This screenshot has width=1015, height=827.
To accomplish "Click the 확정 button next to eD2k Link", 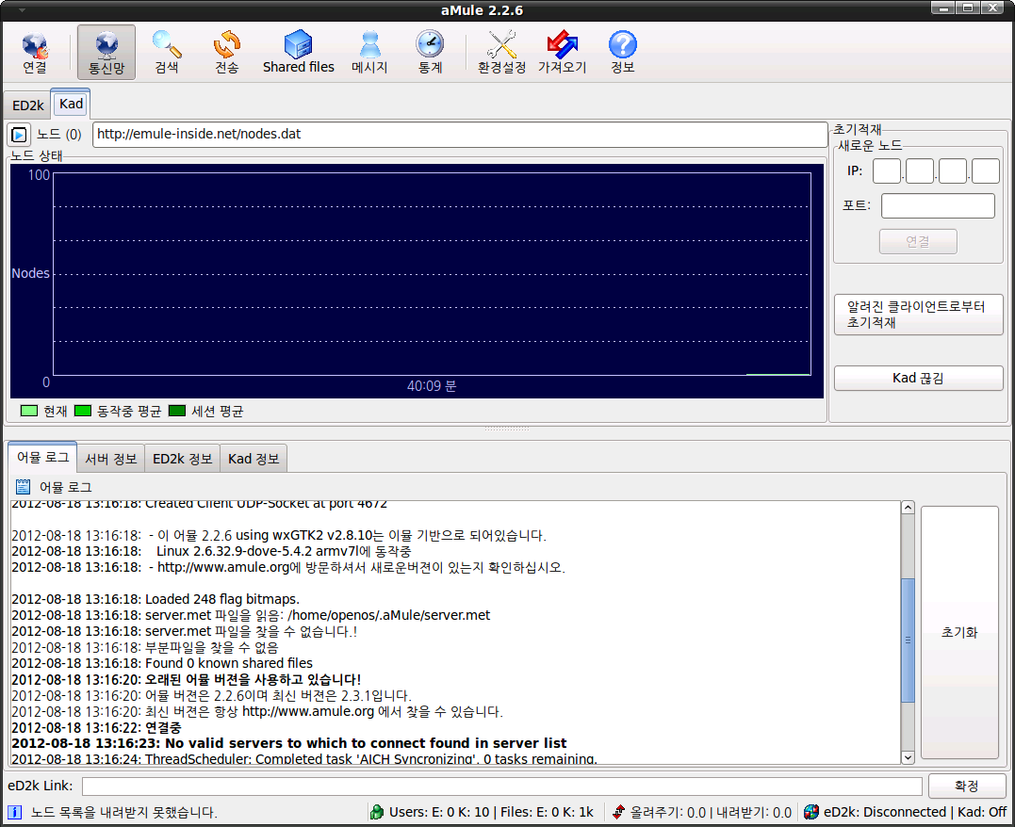I will coord(966,786).
